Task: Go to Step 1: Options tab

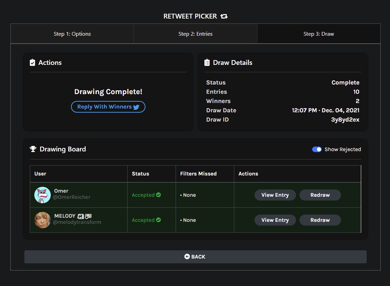Action: pos(72,34)
